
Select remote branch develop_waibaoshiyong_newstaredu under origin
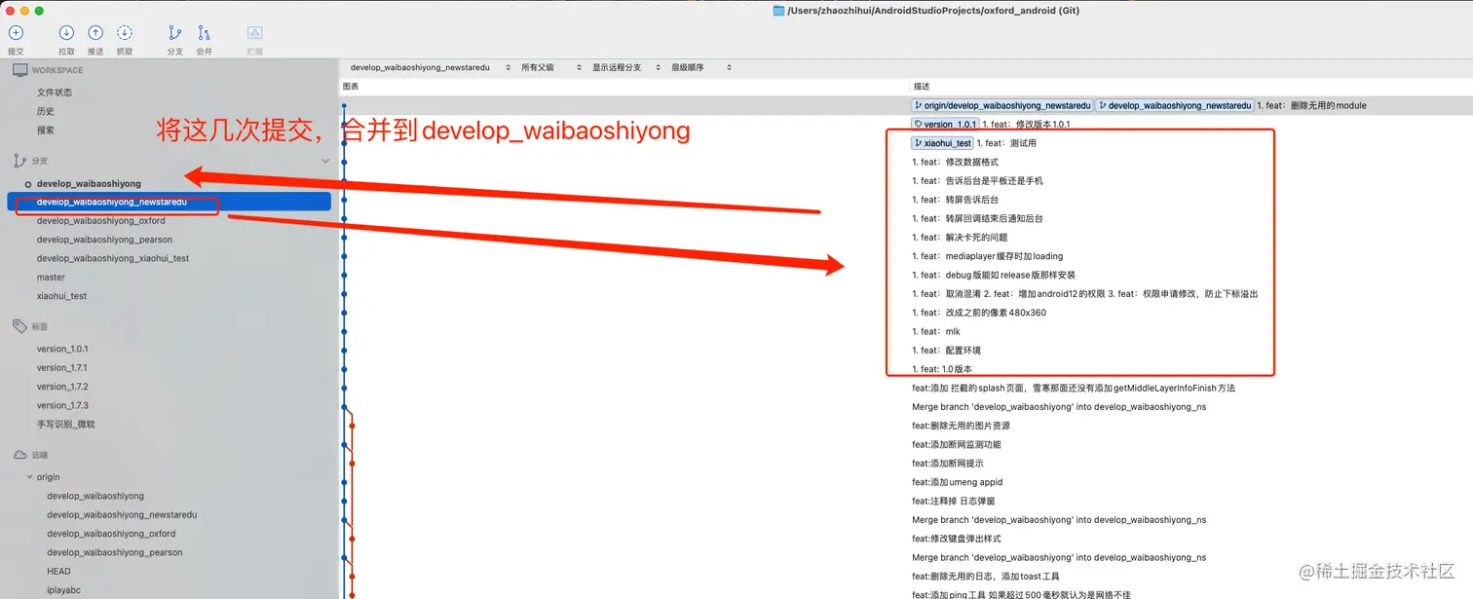122,515
